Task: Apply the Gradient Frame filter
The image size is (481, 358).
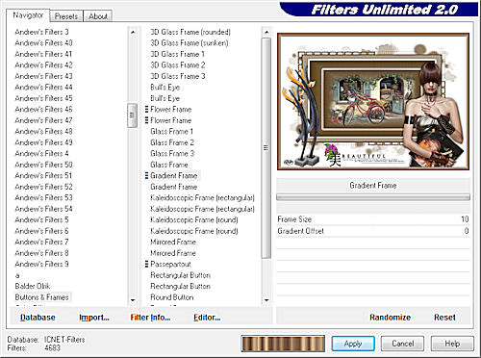Action: tap(353, 344)
